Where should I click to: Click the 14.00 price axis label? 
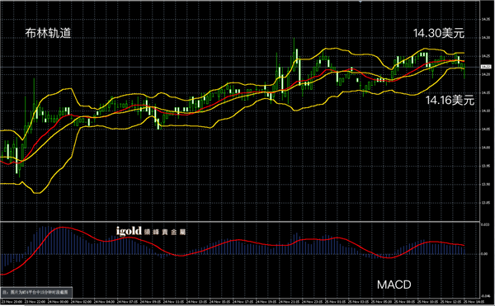[485, 148]
